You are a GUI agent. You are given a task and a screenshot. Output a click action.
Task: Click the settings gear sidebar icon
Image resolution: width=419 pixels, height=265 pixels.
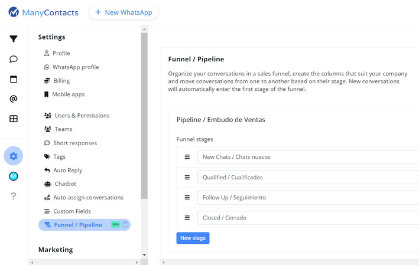14,156
